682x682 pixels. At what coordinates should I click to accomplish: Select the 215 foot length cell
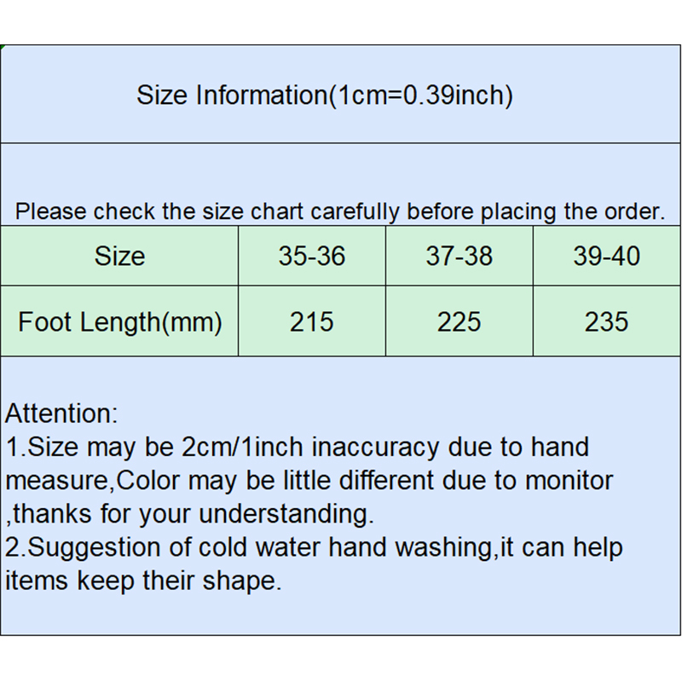pyautogui.click(x=312, y=321)
